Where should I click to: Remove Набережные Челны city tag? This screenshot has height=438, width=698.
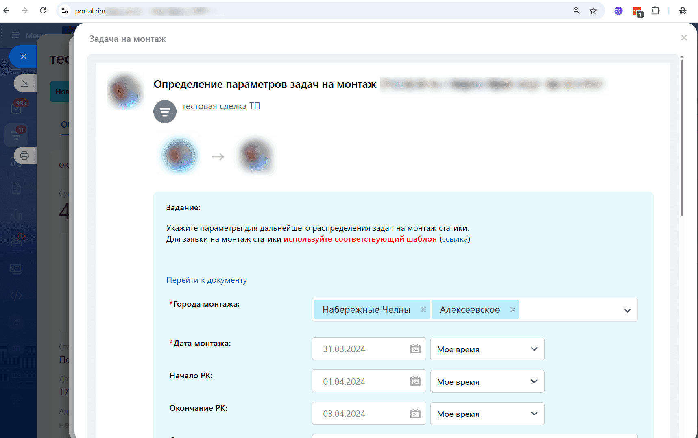[x=423, y=309]
